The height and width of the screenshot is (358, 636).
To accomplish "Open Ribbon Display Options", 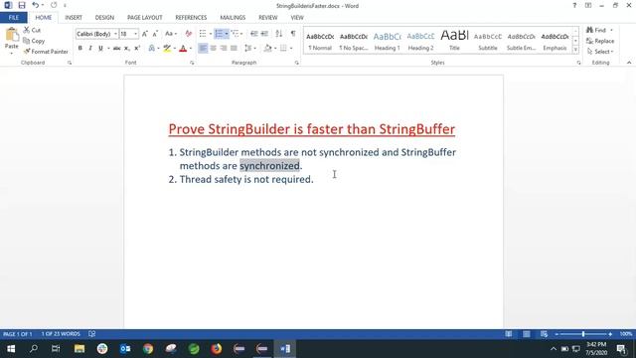I will pyautogui.click(x=588, y=5).
